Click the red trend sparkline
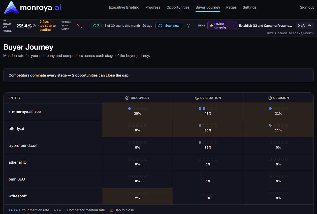Image resolution: width=317 pixels, height=214 pixels. 80,26
